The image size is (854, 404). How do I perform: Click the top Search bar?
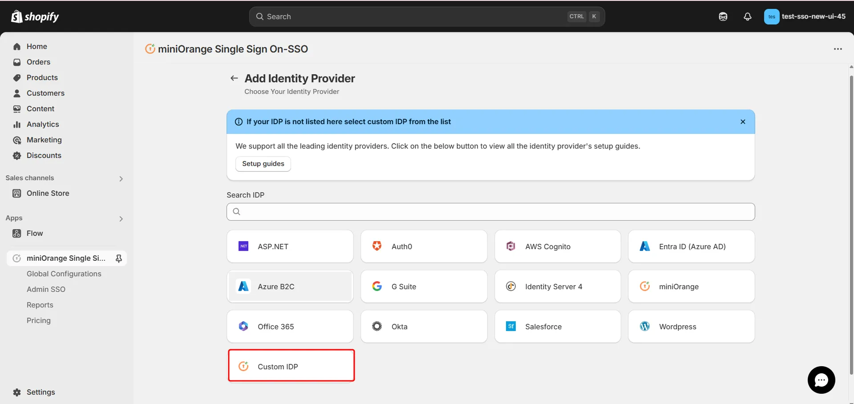pyautogui.click(x=427, y=16)
